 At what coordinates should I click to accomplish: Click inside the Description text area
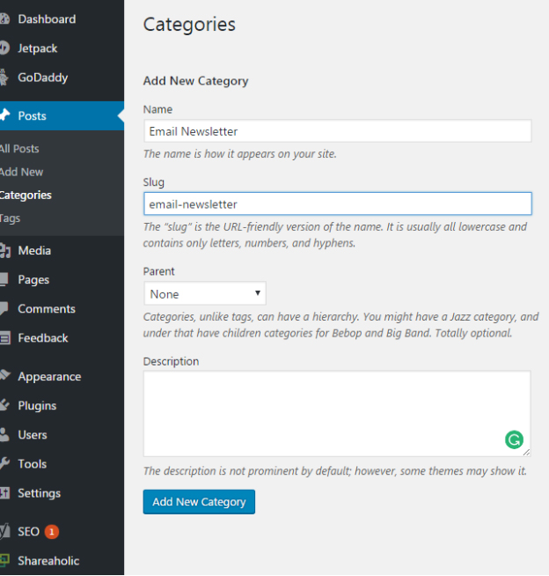[326, 412]
